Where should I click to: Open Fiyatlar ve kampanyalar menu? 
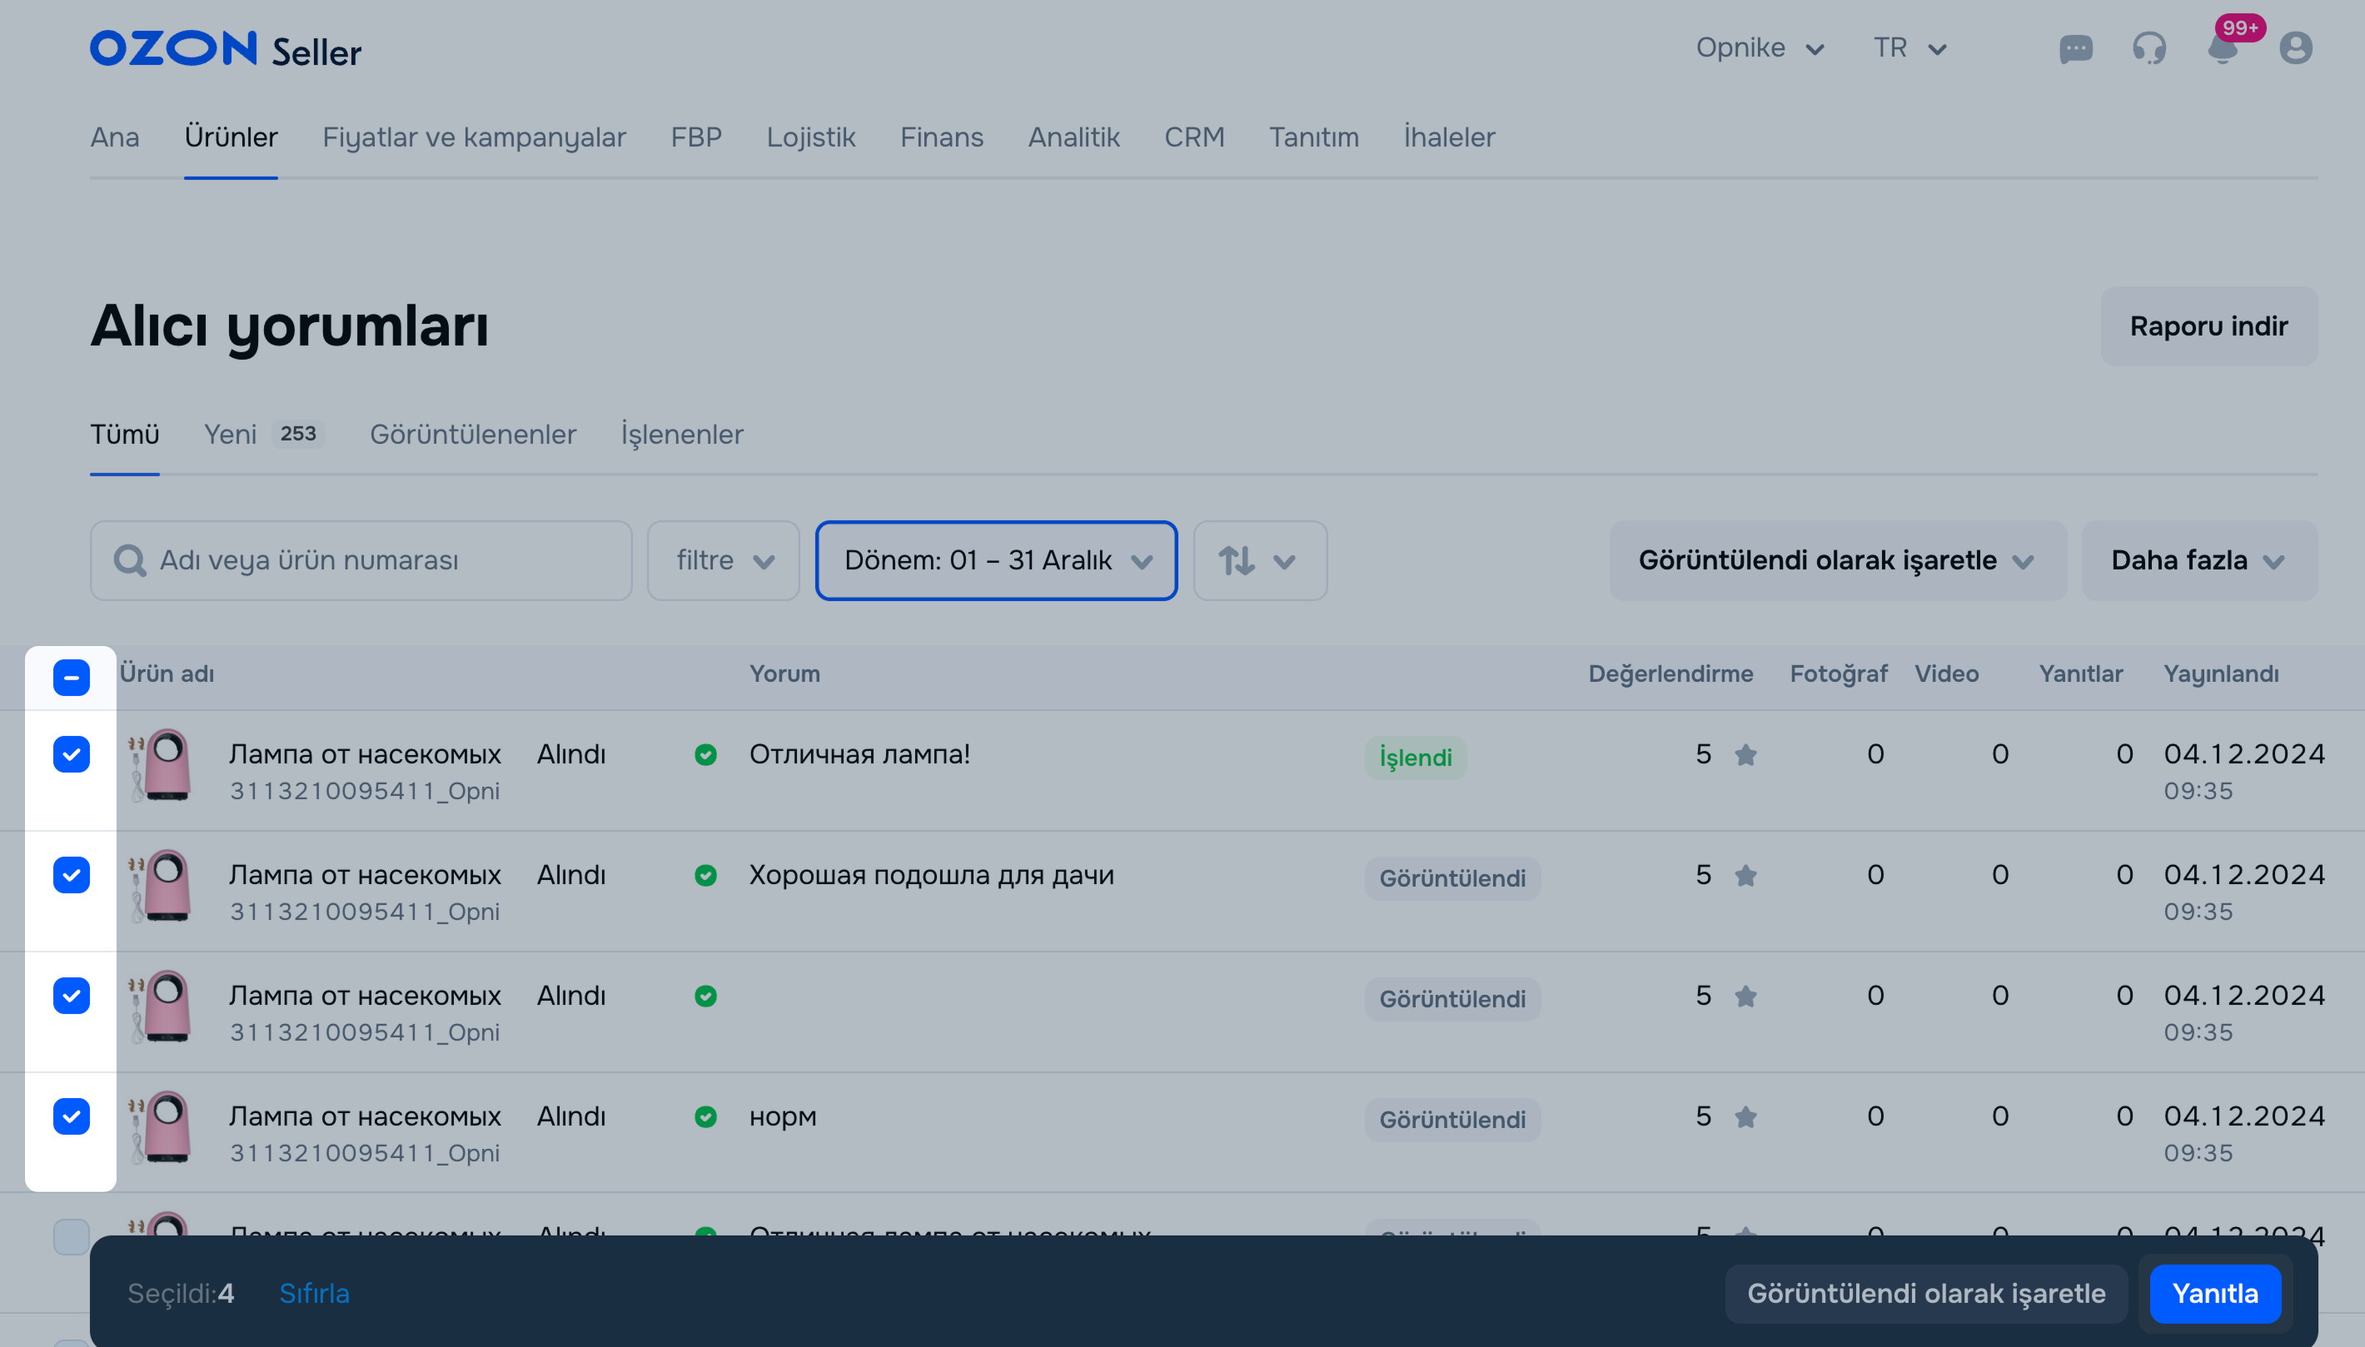(x=474, y=137)
